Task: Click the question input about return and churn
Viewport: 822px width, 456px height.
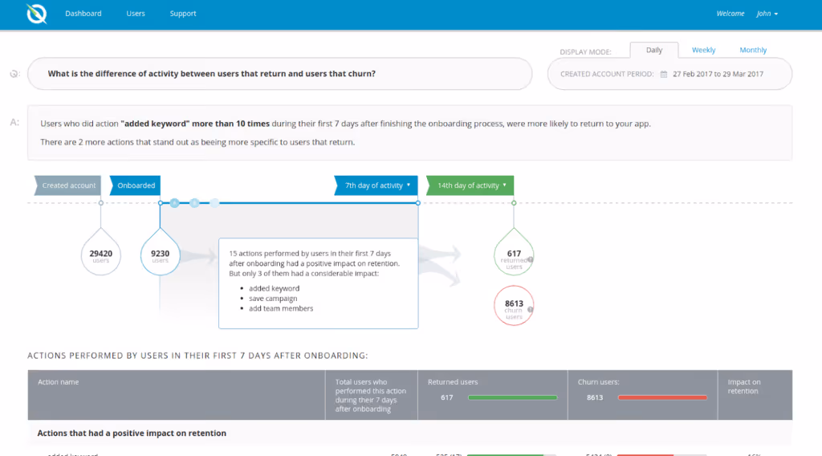Action: (280, 74)
